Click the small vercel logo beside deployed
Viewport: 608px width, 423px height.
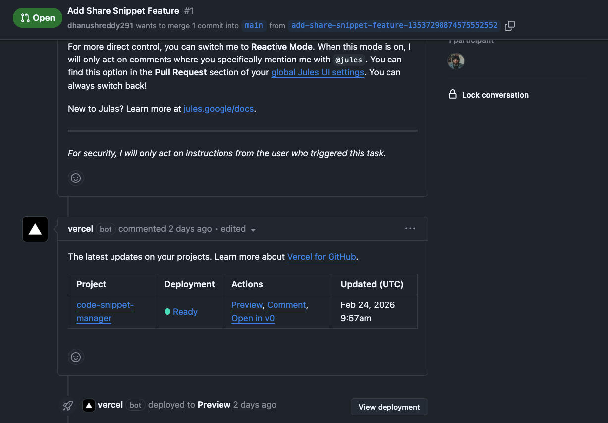[x=89, y=405]
